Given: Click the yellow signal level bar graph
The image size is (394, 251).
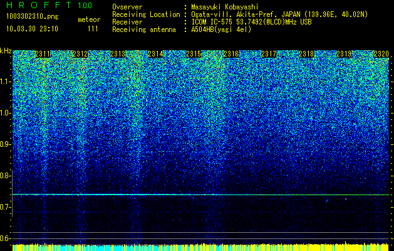Looking at the screenshot, I should [x=201, y=247].
